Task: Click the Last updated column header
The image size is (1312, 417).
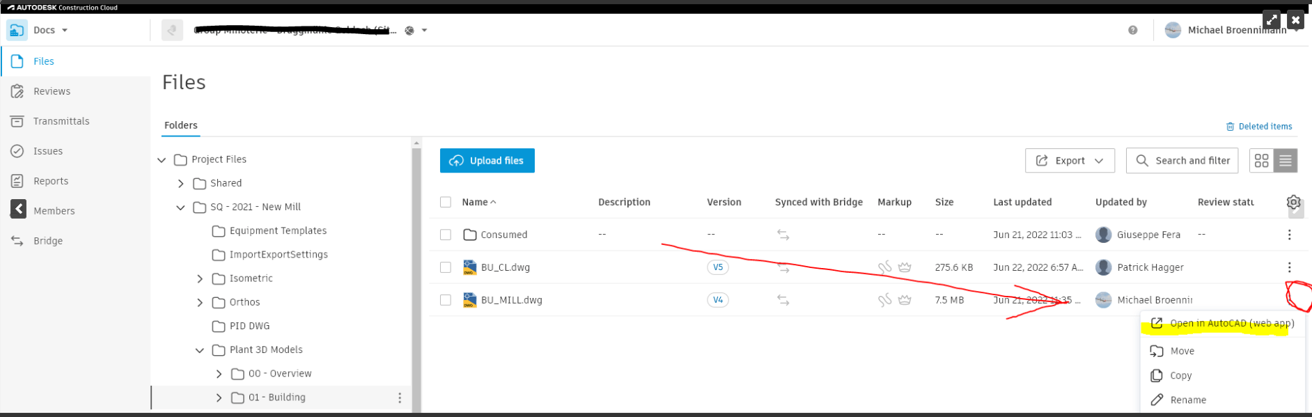Action: click(1022, 202)
